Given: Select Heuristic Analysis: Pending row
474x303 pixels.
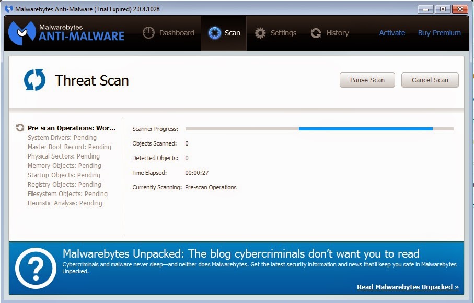Looking at the screenshot, I should point(65,203).
